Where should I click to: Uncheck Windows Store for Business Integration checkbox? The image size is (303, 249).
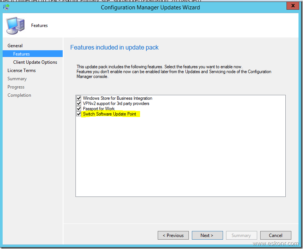pos(79,98)
